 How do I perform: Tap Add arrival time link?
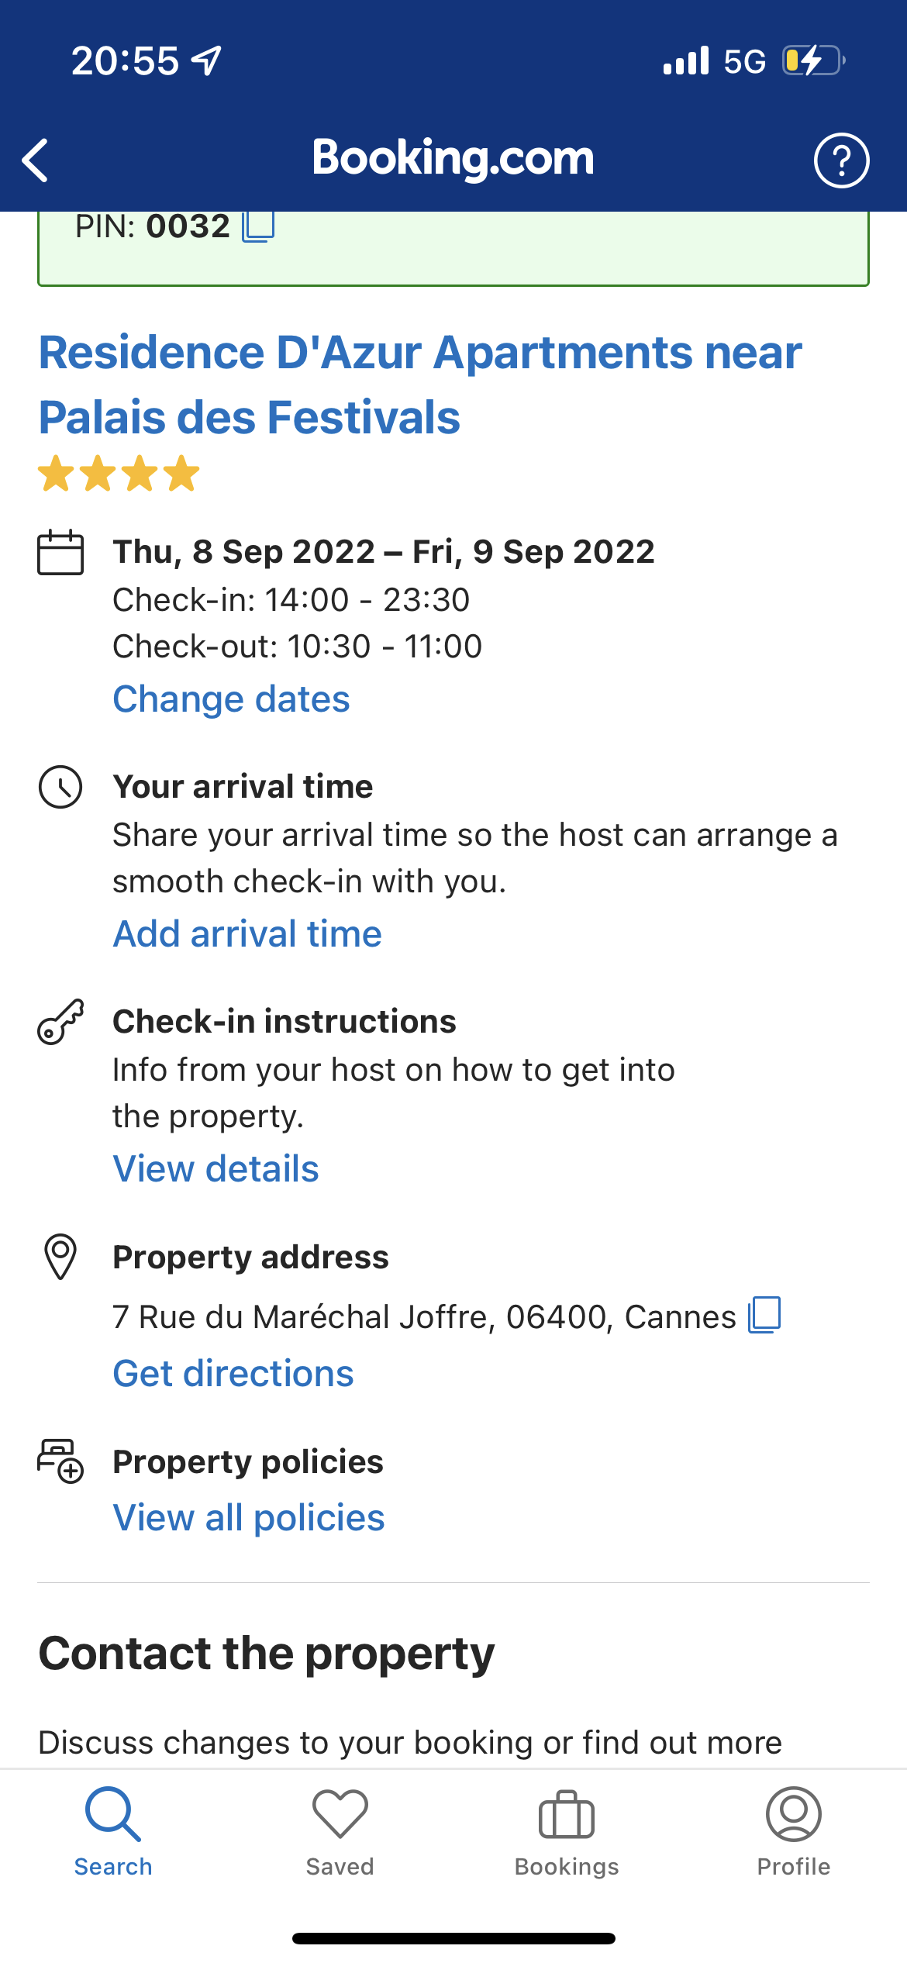click(247, 934)
